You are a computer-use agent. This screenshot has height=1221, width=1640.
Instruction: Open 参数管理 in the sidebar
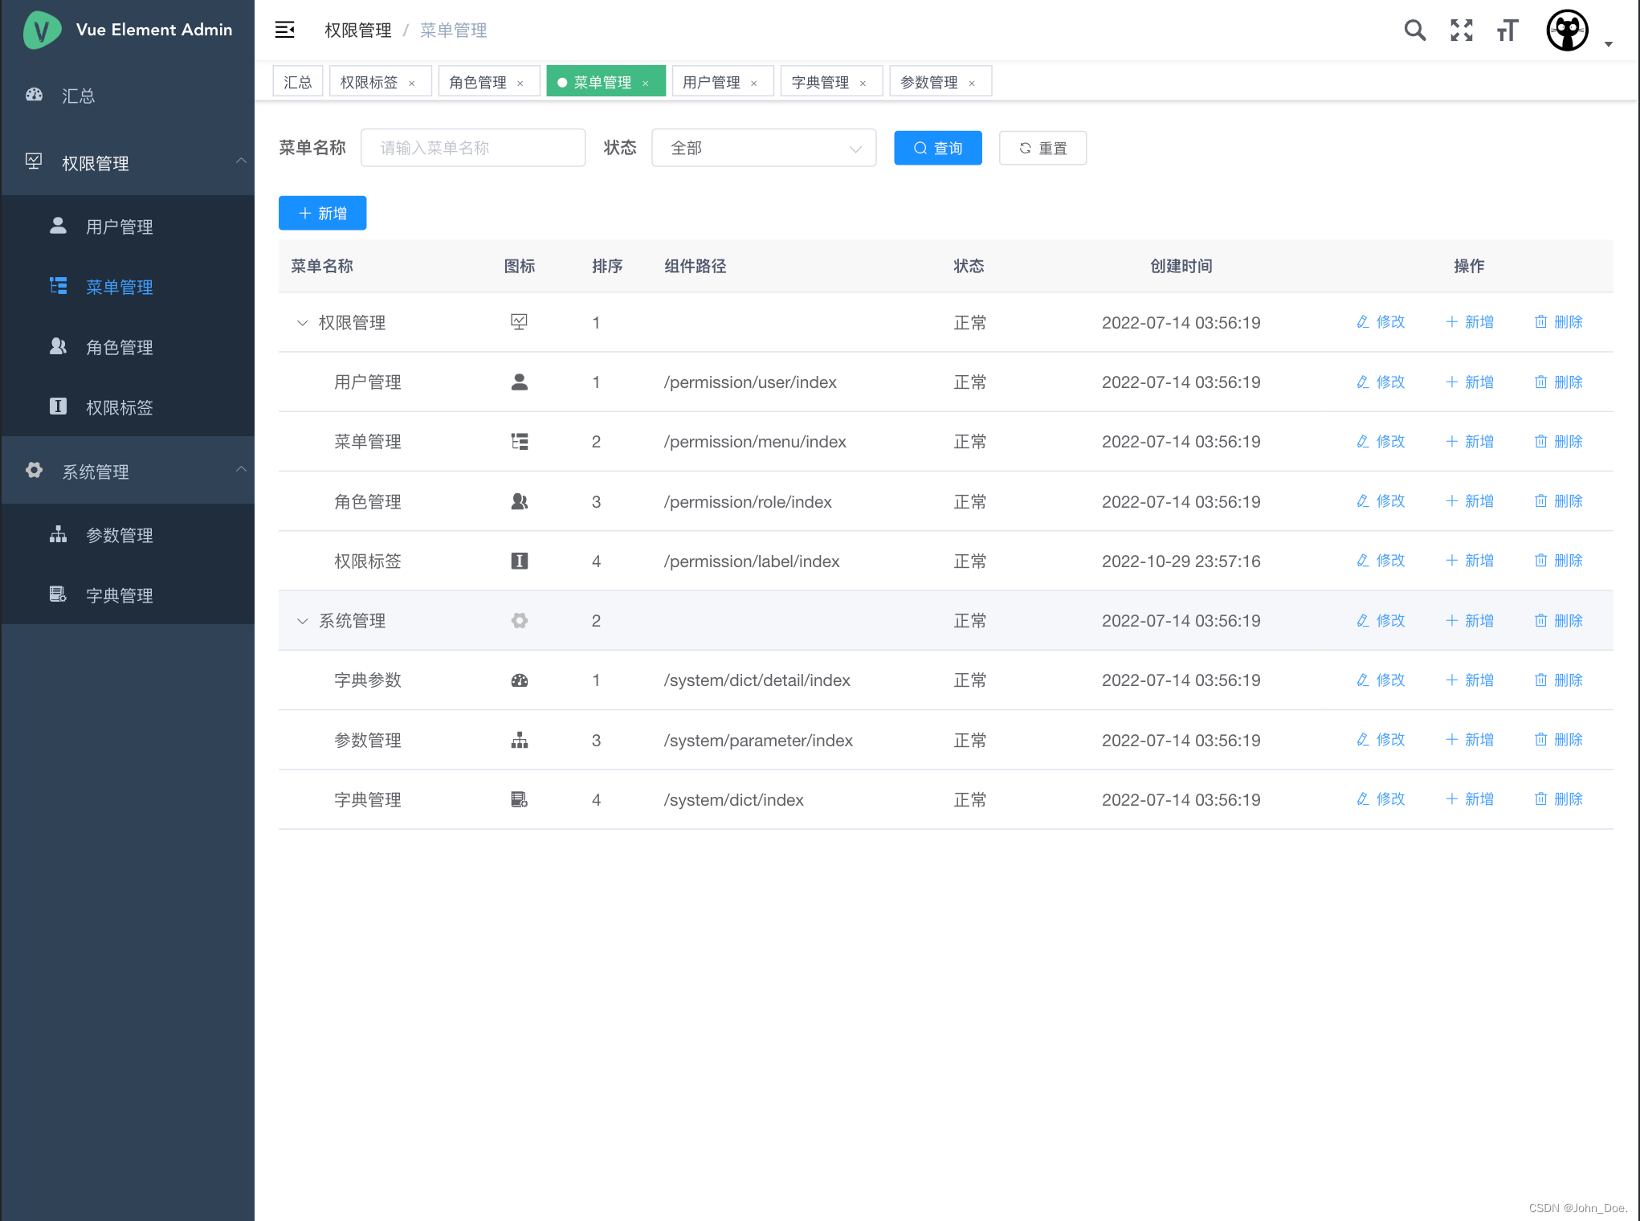click(128, 535)
